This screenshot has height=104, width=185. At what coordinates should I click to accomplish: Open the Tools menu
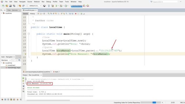point(67,2)
